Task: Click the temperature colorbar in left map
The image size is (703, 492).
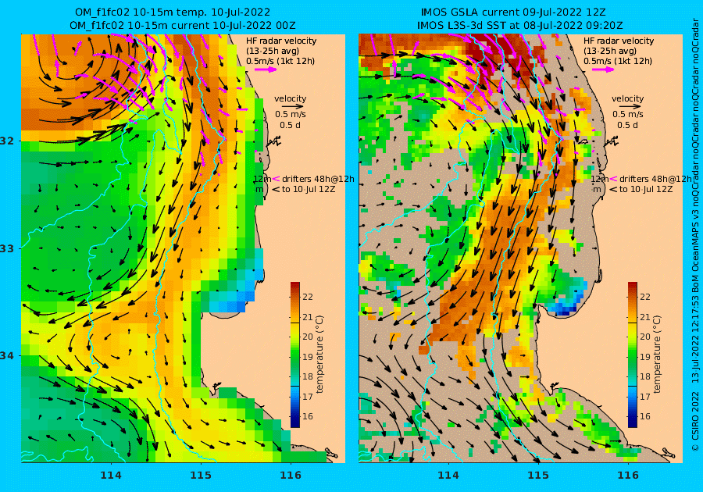Action: coord(295,355)
